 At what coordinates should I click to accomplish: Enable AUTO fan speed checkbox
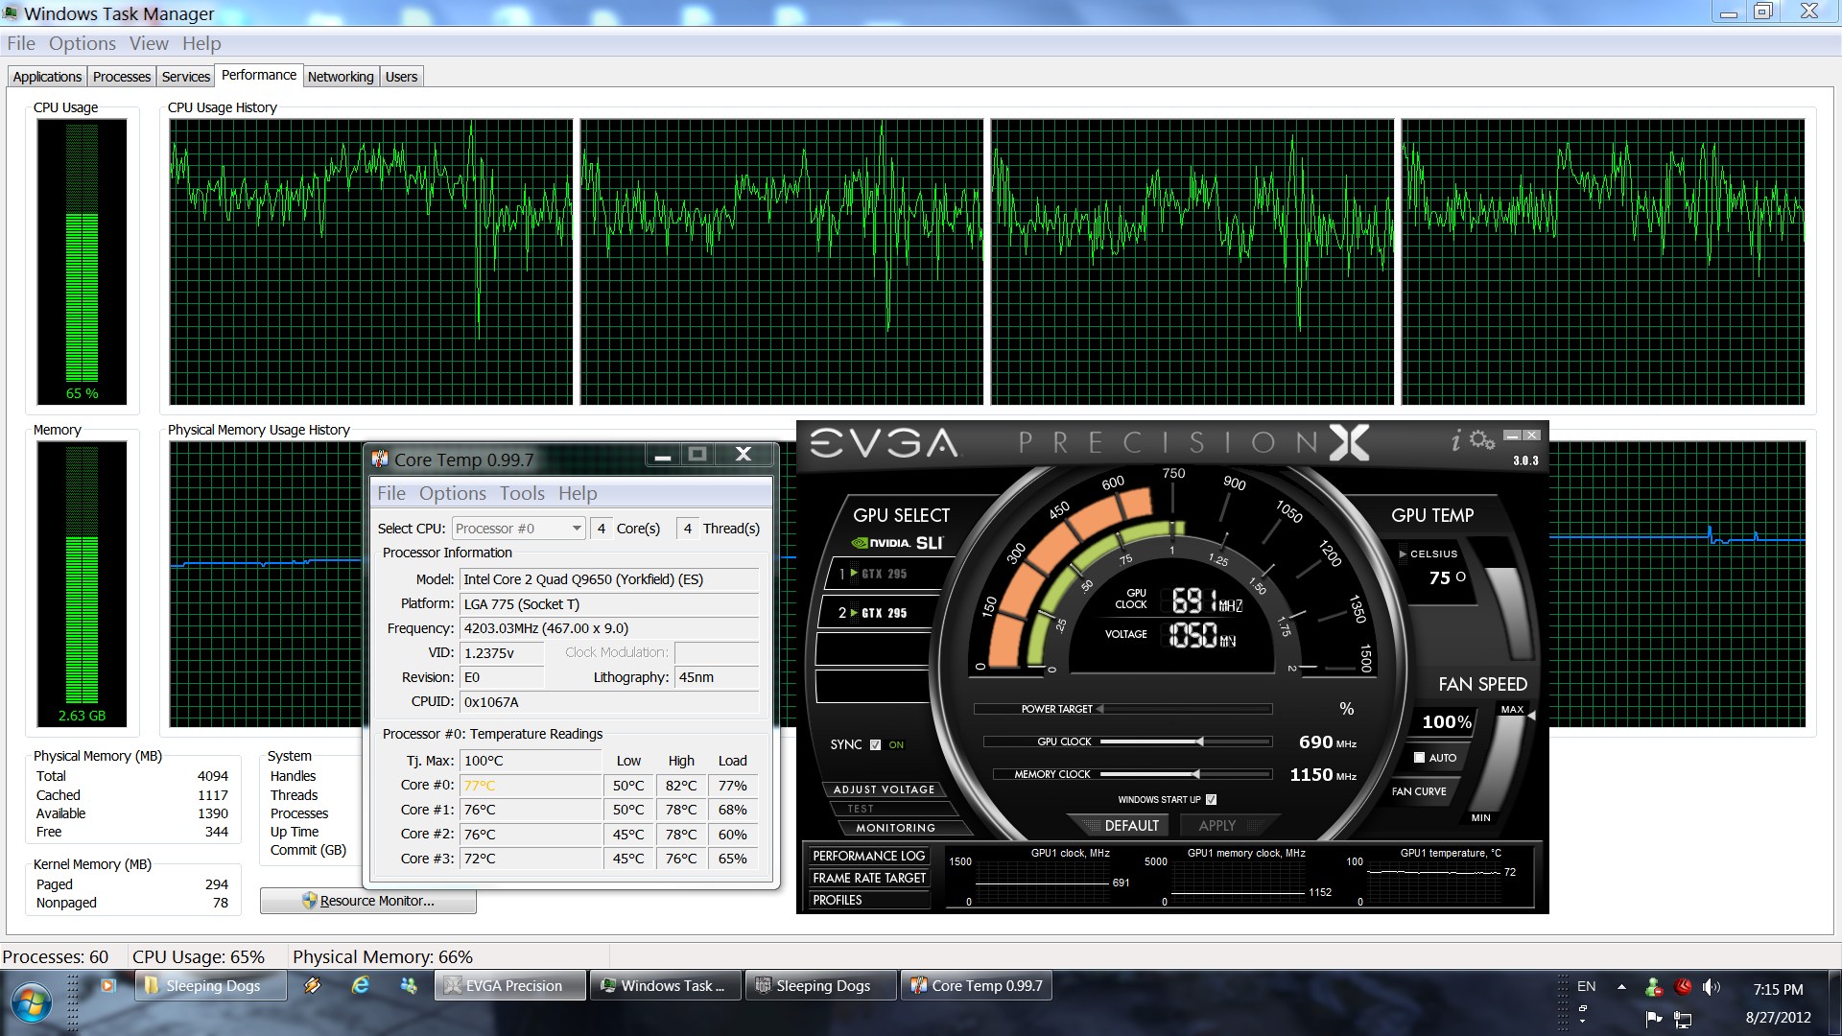click(1419, 757)
